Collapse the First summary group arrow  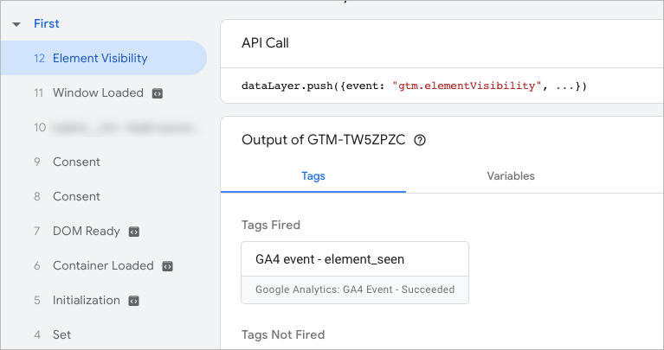coord(16,24)
